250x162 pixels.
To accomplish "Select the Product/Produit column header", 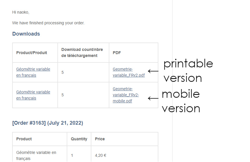I will [x=32, y=53].
